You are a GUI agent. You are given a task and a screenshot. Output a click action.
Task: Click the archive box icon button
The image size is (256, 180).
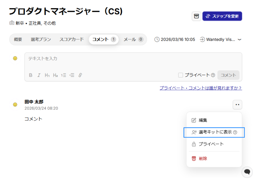click(x=196, y=16)
